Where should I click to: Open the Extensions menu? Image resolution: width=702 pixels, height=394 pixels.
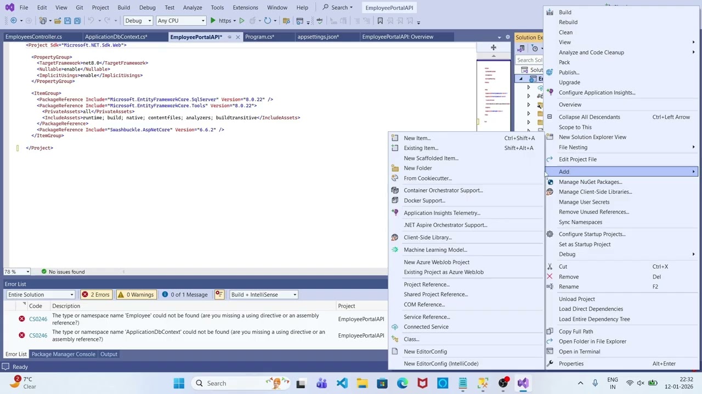point(245,8)
